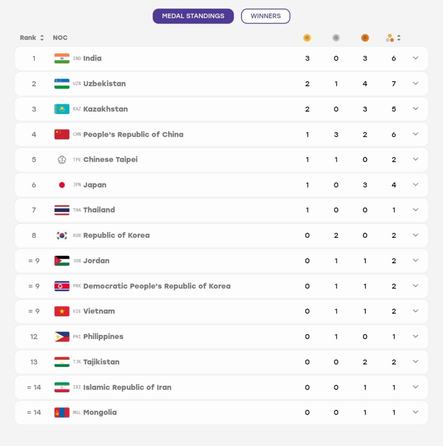The height and width of the screenshot is (446, 443).
Task: Expand the India row details
Action: click(415, 58)
